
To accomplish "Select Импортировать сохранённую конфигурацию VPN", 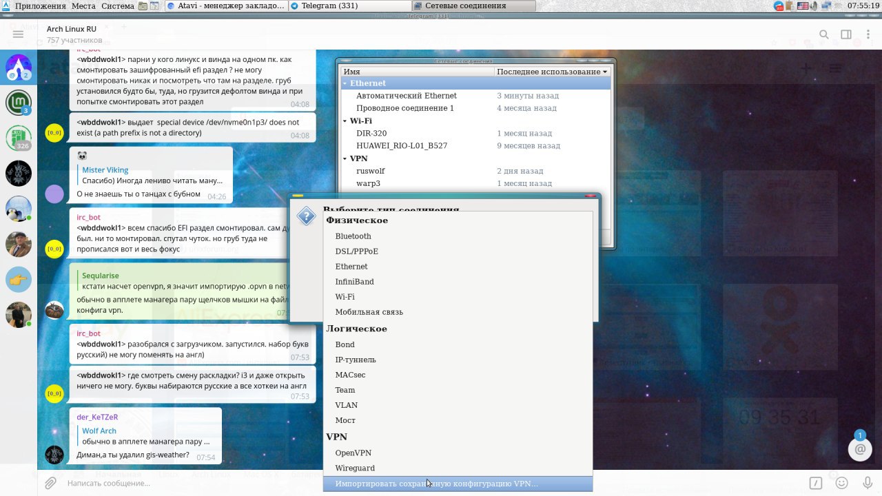I will [458, 484].
